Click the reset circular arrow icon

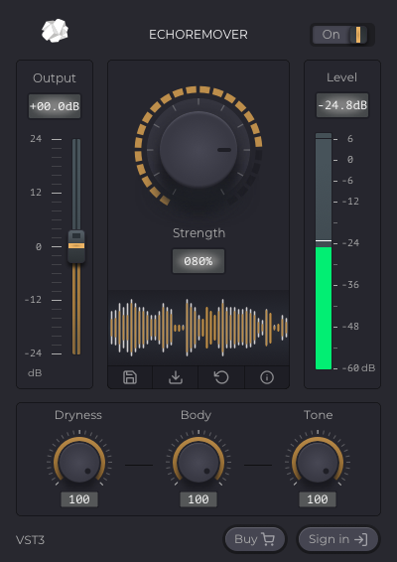coord(221,377)
